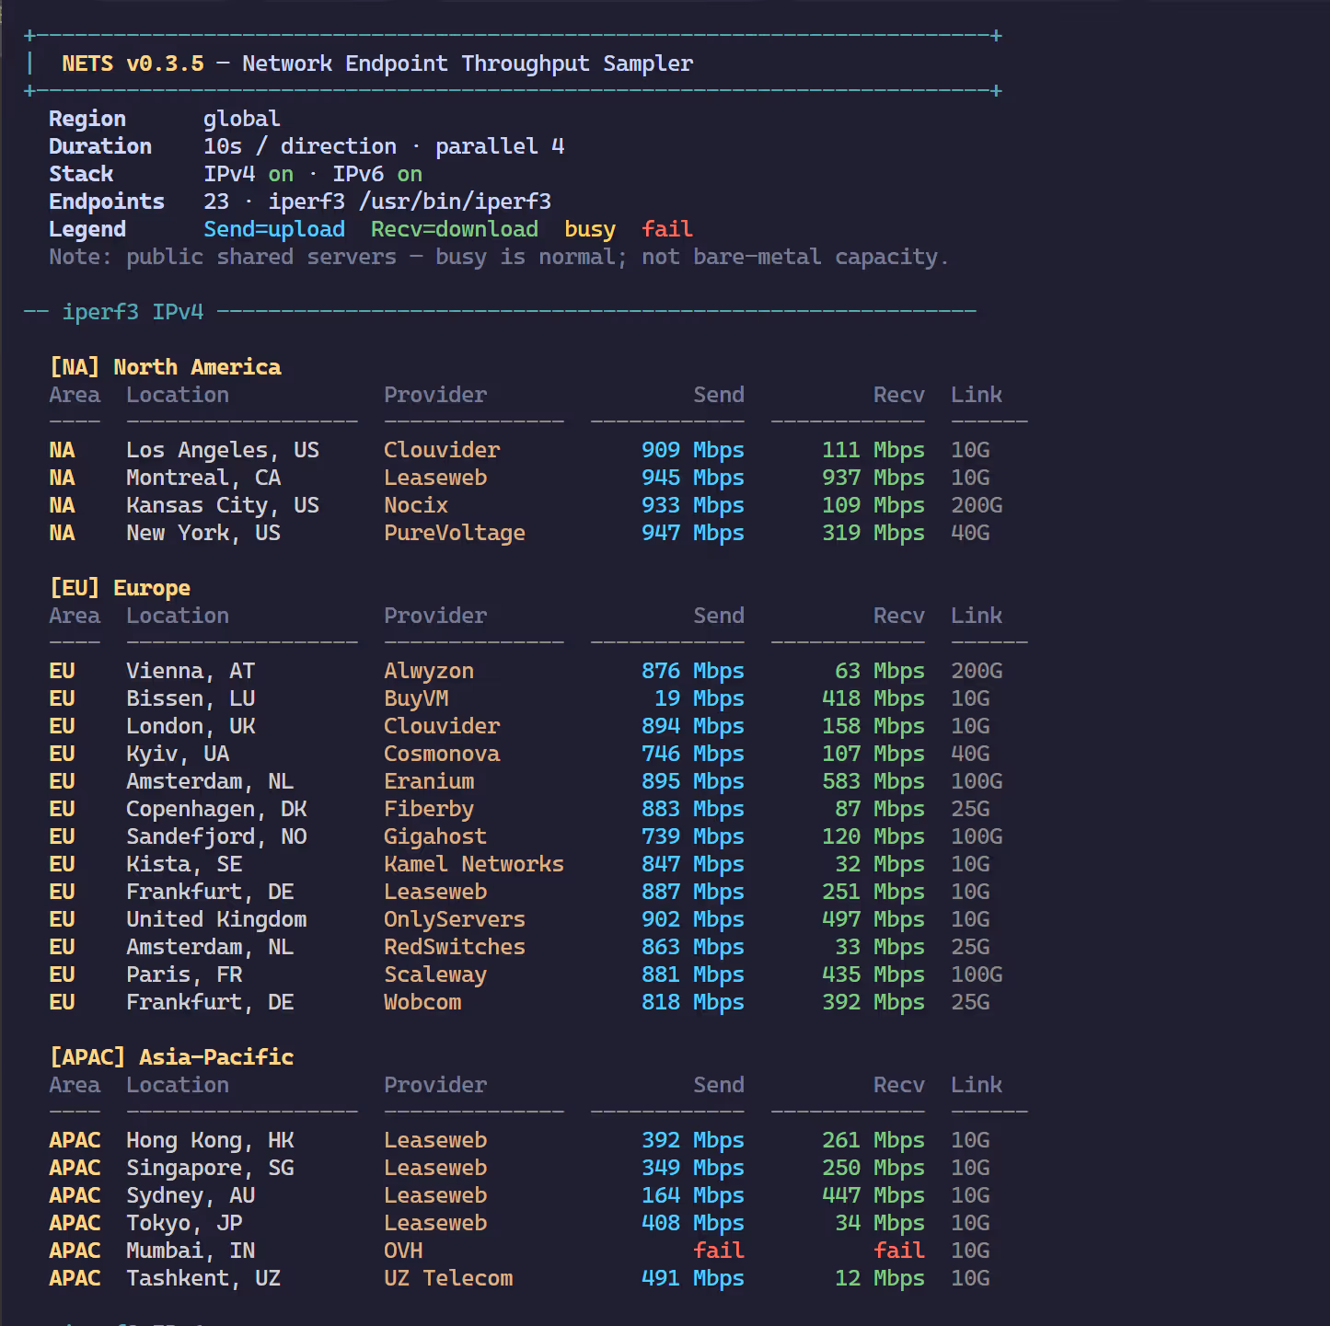This screenshot has height=1326, width=1330.
Task: Click "Los Angeles, US" location
Action: (x=223, y=450)
